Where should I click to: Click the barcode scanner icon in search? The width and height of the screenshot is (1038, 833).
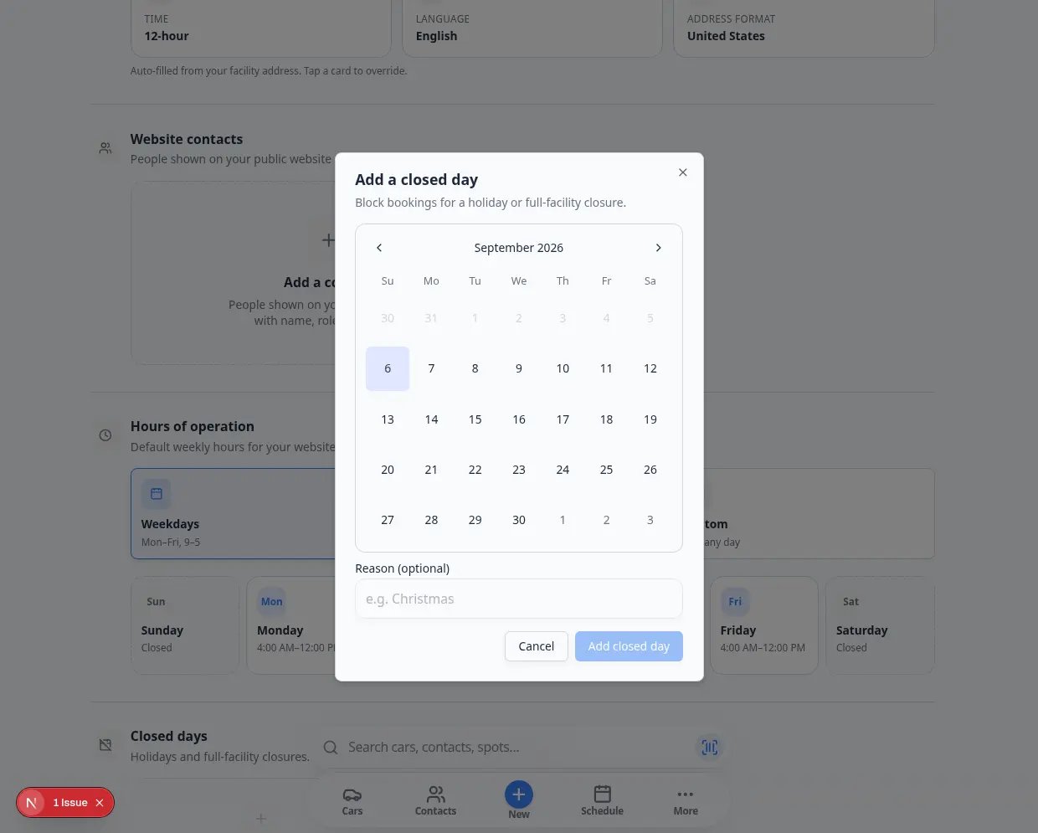click(x=710, y=748)
